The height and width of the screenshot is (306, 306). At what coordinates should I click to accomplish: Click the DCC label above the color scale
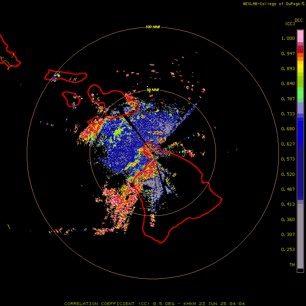299,20
